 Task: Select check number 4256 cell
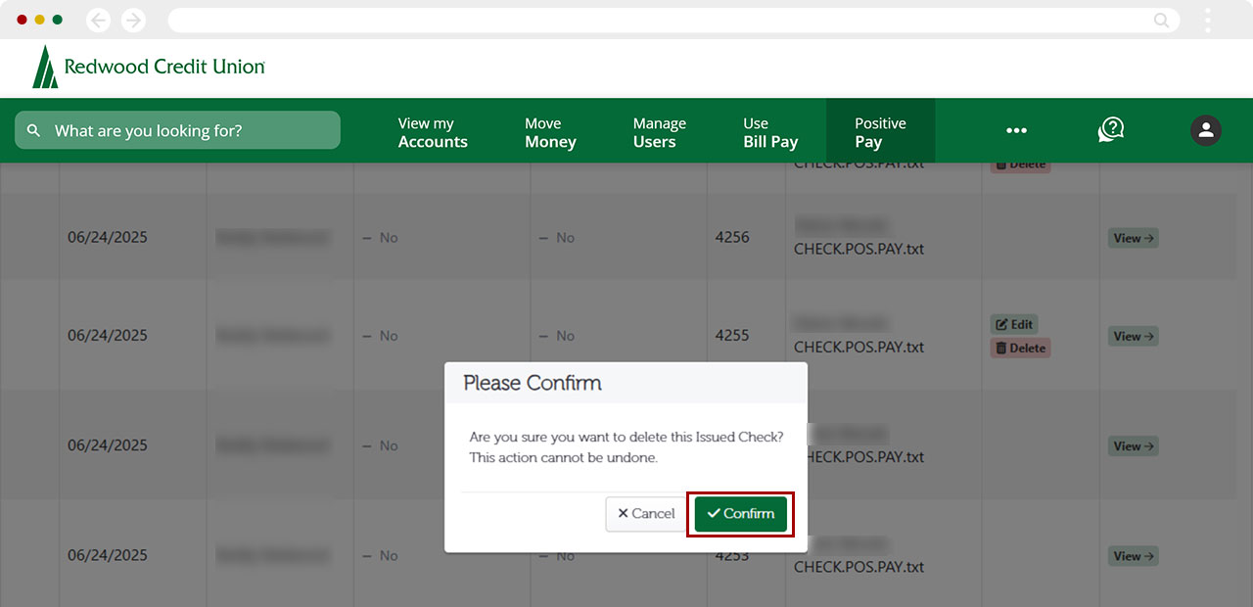(x=732, y=237)
